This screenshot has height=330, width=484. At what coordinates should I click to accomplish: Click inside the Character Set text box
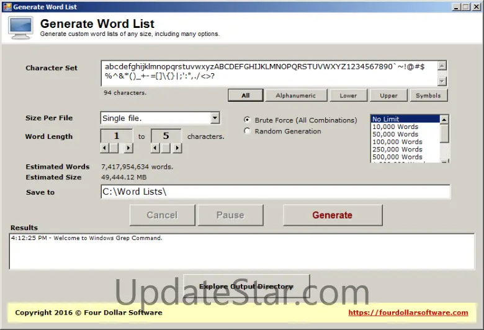click(x=269, y=73)
